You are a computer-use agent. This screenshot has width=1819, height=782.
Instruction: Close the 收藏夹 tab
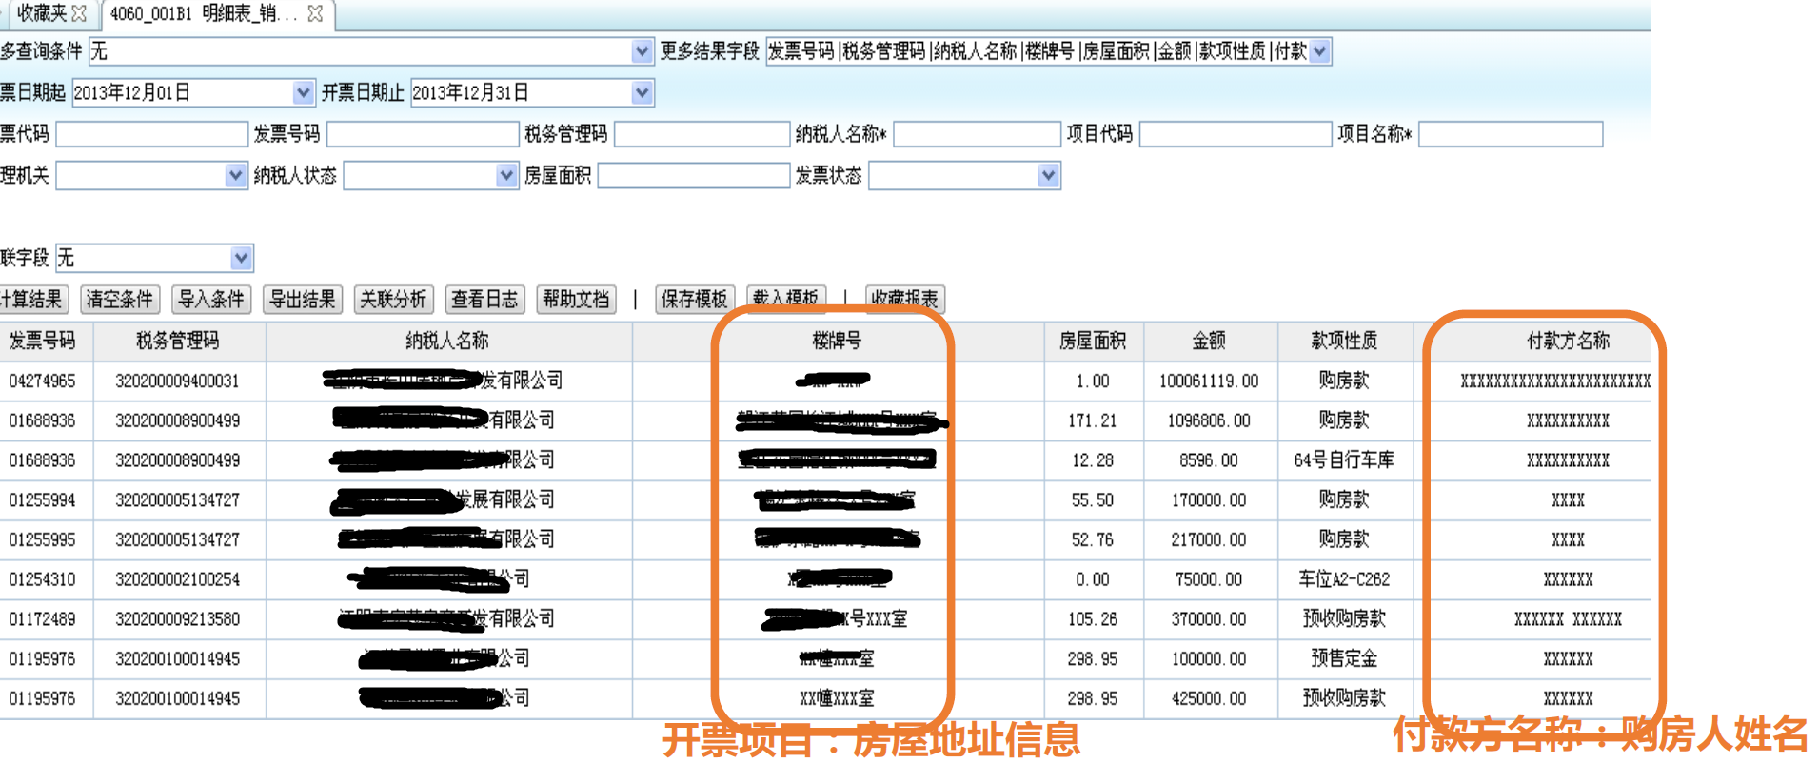(x=79, y=13)
